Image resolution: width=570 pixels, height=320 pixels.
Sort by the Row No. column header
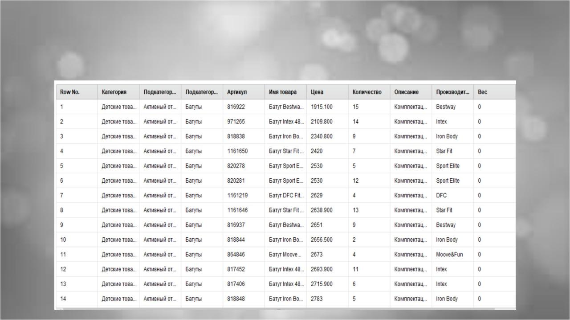77,92
